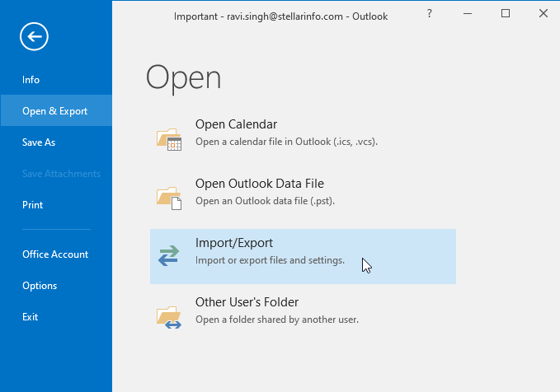
Task: Click the Open Calendar folder icon
Action: 168,138
